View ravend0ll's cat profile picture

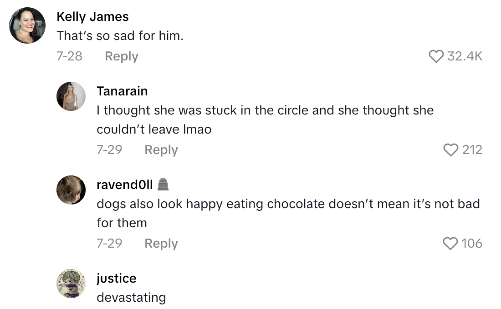(71, 190)
